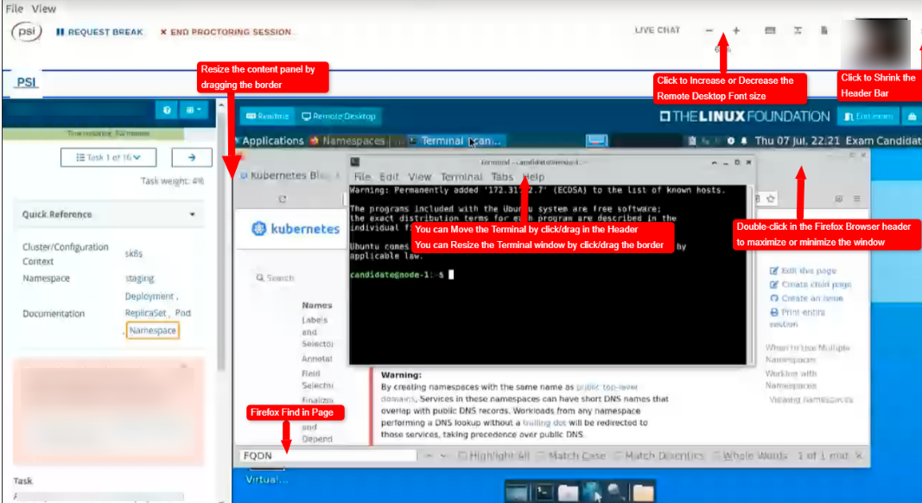Screen dimensions: 922x503
Task: Switch to the Remote Desktop tab
Action: pos(339,116)
